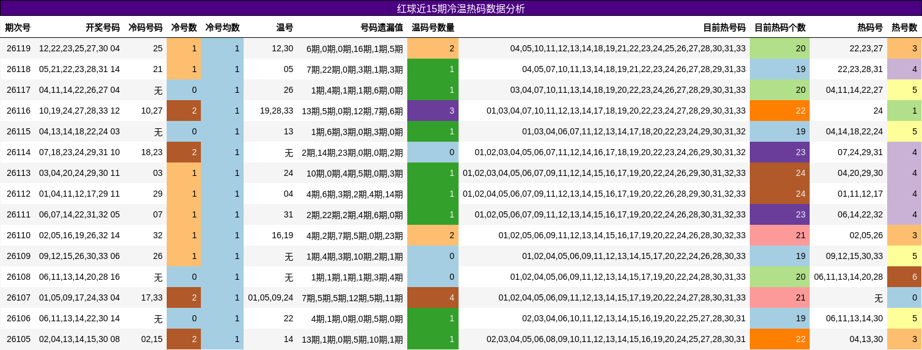Viewport: 922px width, 350px height.
Task: Click period number 26108
Action: [x=18, y=277]
